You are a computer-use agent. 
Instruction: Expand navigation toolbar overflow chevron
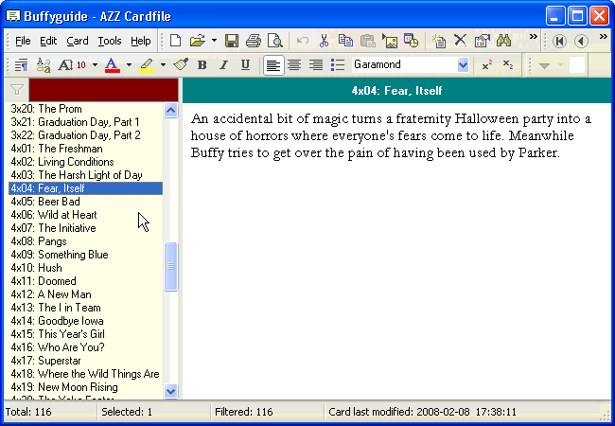click(x=604, y=37)
